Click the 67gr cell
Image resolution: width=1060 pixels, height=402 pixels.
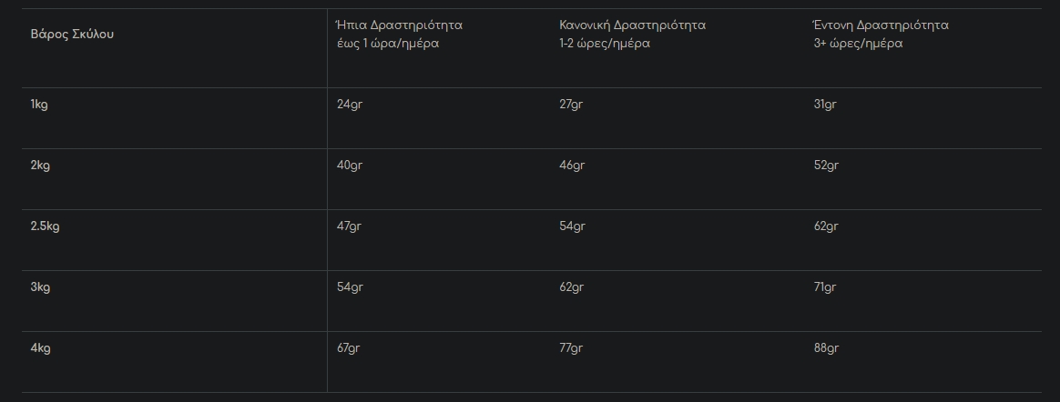pyautogui.click(x=350, y=347)
